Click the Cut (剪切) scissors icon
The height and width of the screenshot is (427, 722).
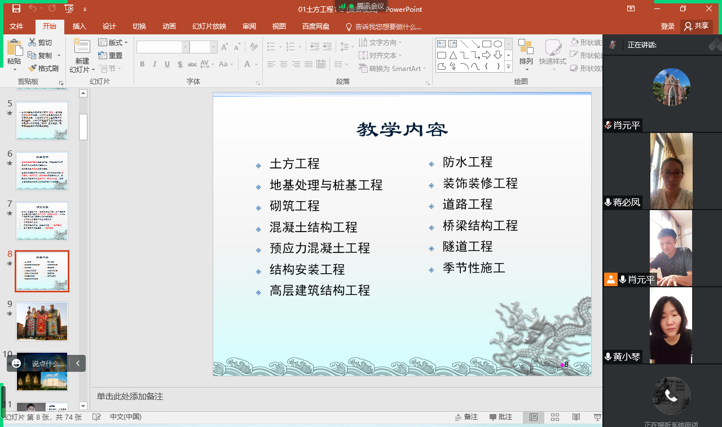tap(32, 43)
